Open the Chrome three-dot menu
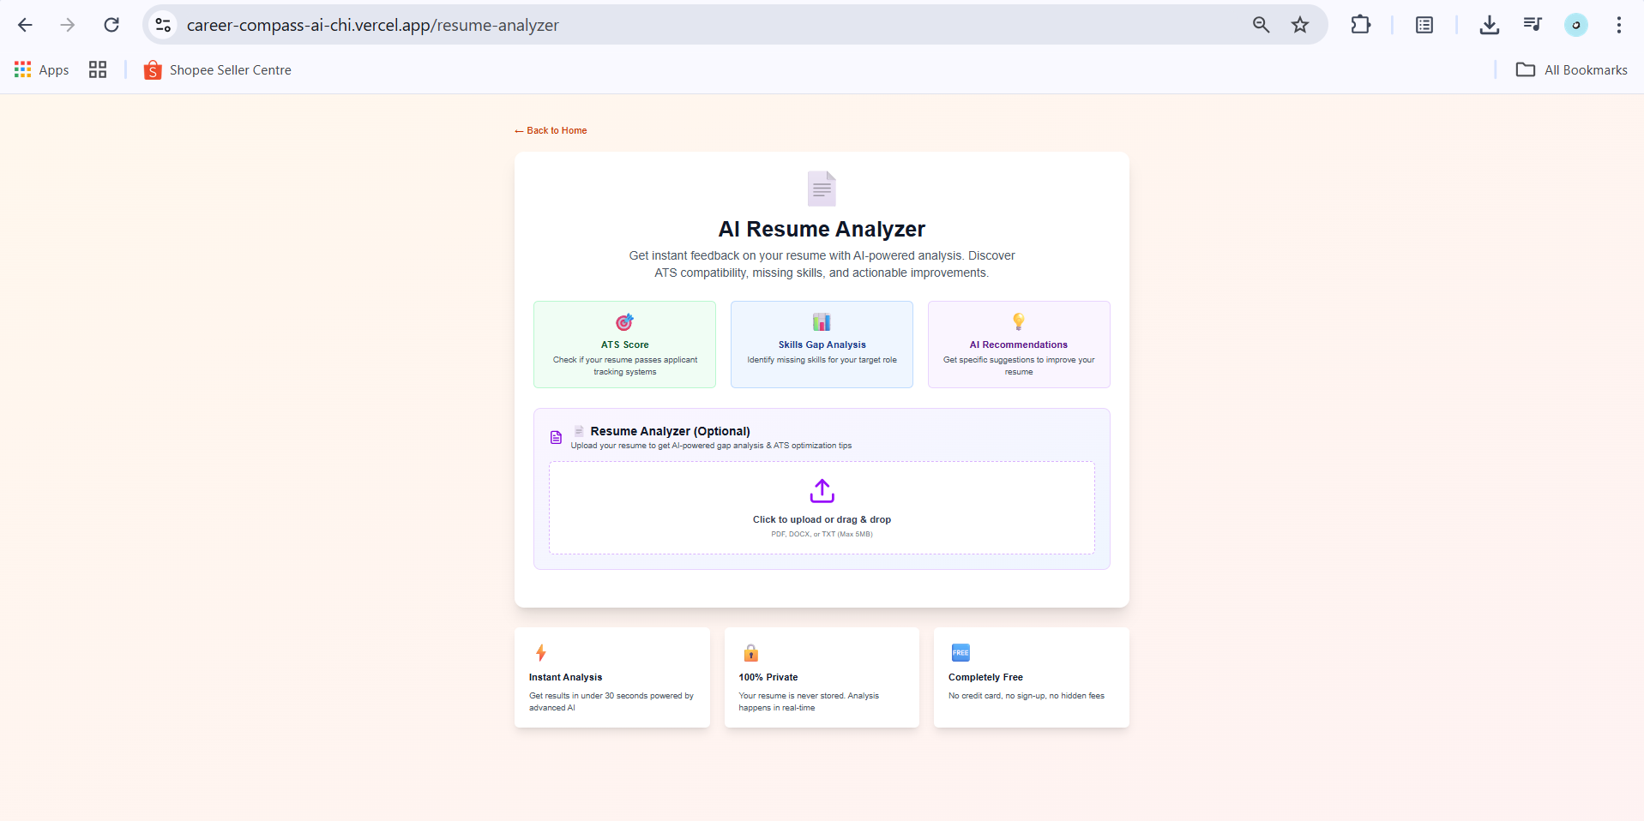 [x=1619, y=25]
